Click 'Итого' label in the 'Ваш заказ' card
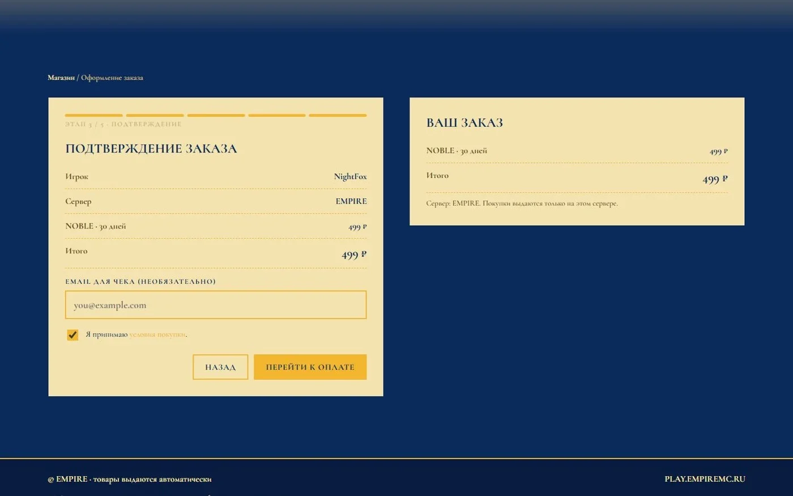 coord(437,176)
